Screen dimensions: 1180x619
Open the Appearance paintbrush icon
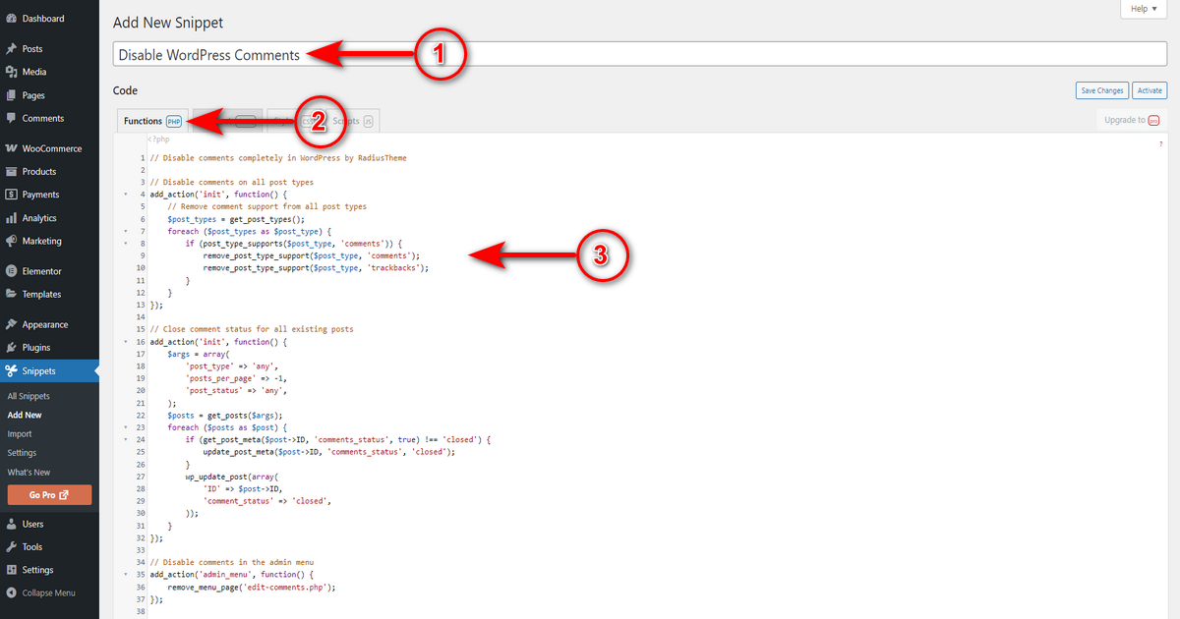tap(11, 324)
